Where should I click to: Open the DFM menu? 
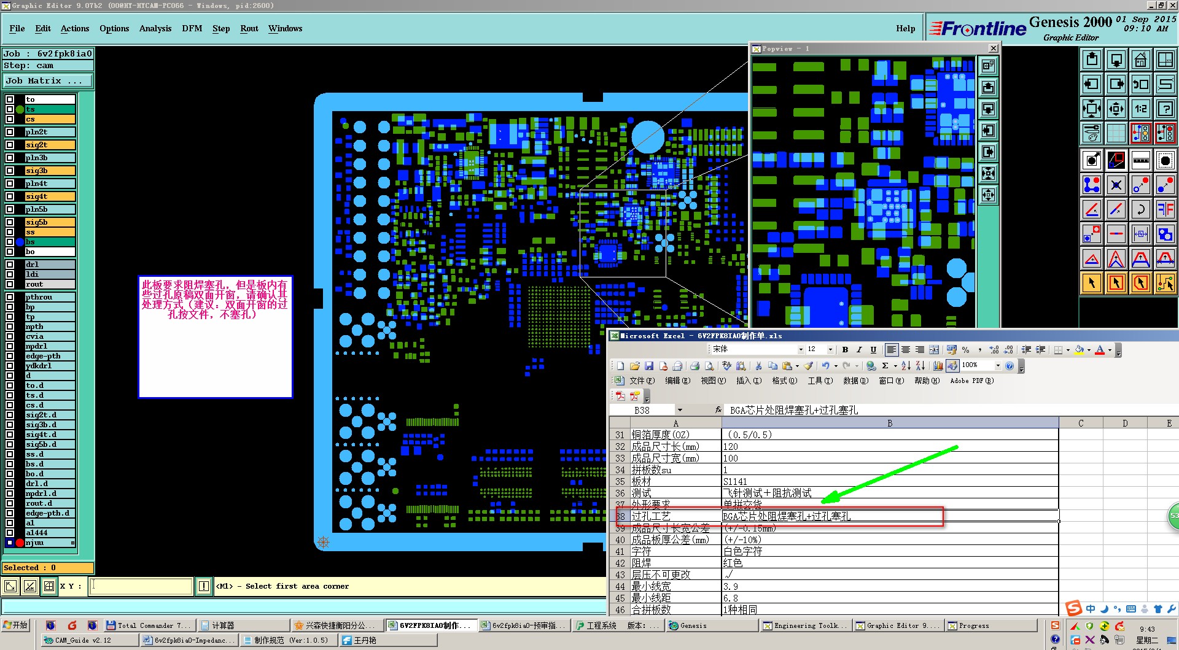(192, 29)
